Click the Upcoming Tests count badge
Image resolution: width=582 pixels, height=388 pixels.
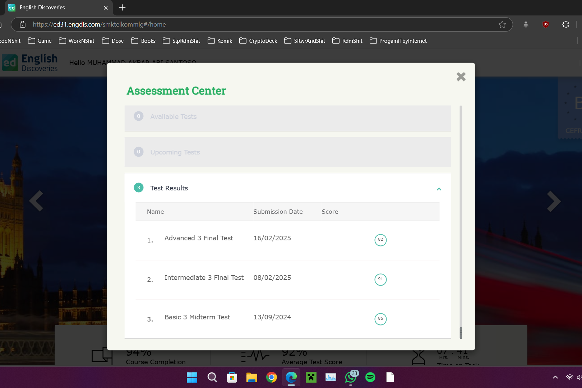tap(139, 152)
